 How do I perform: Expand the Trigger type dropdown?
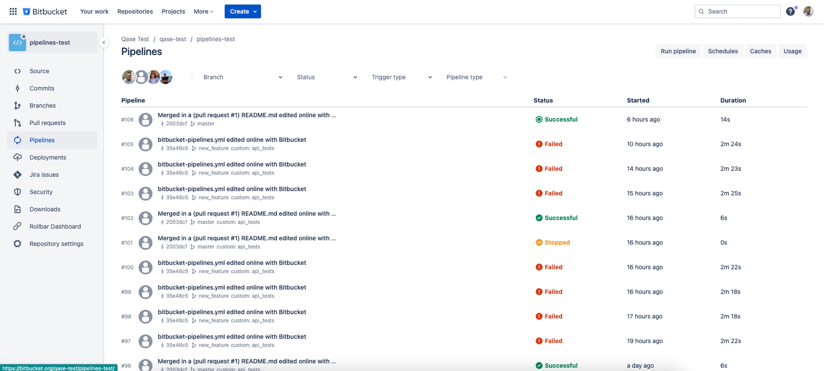tap(401, 77)
